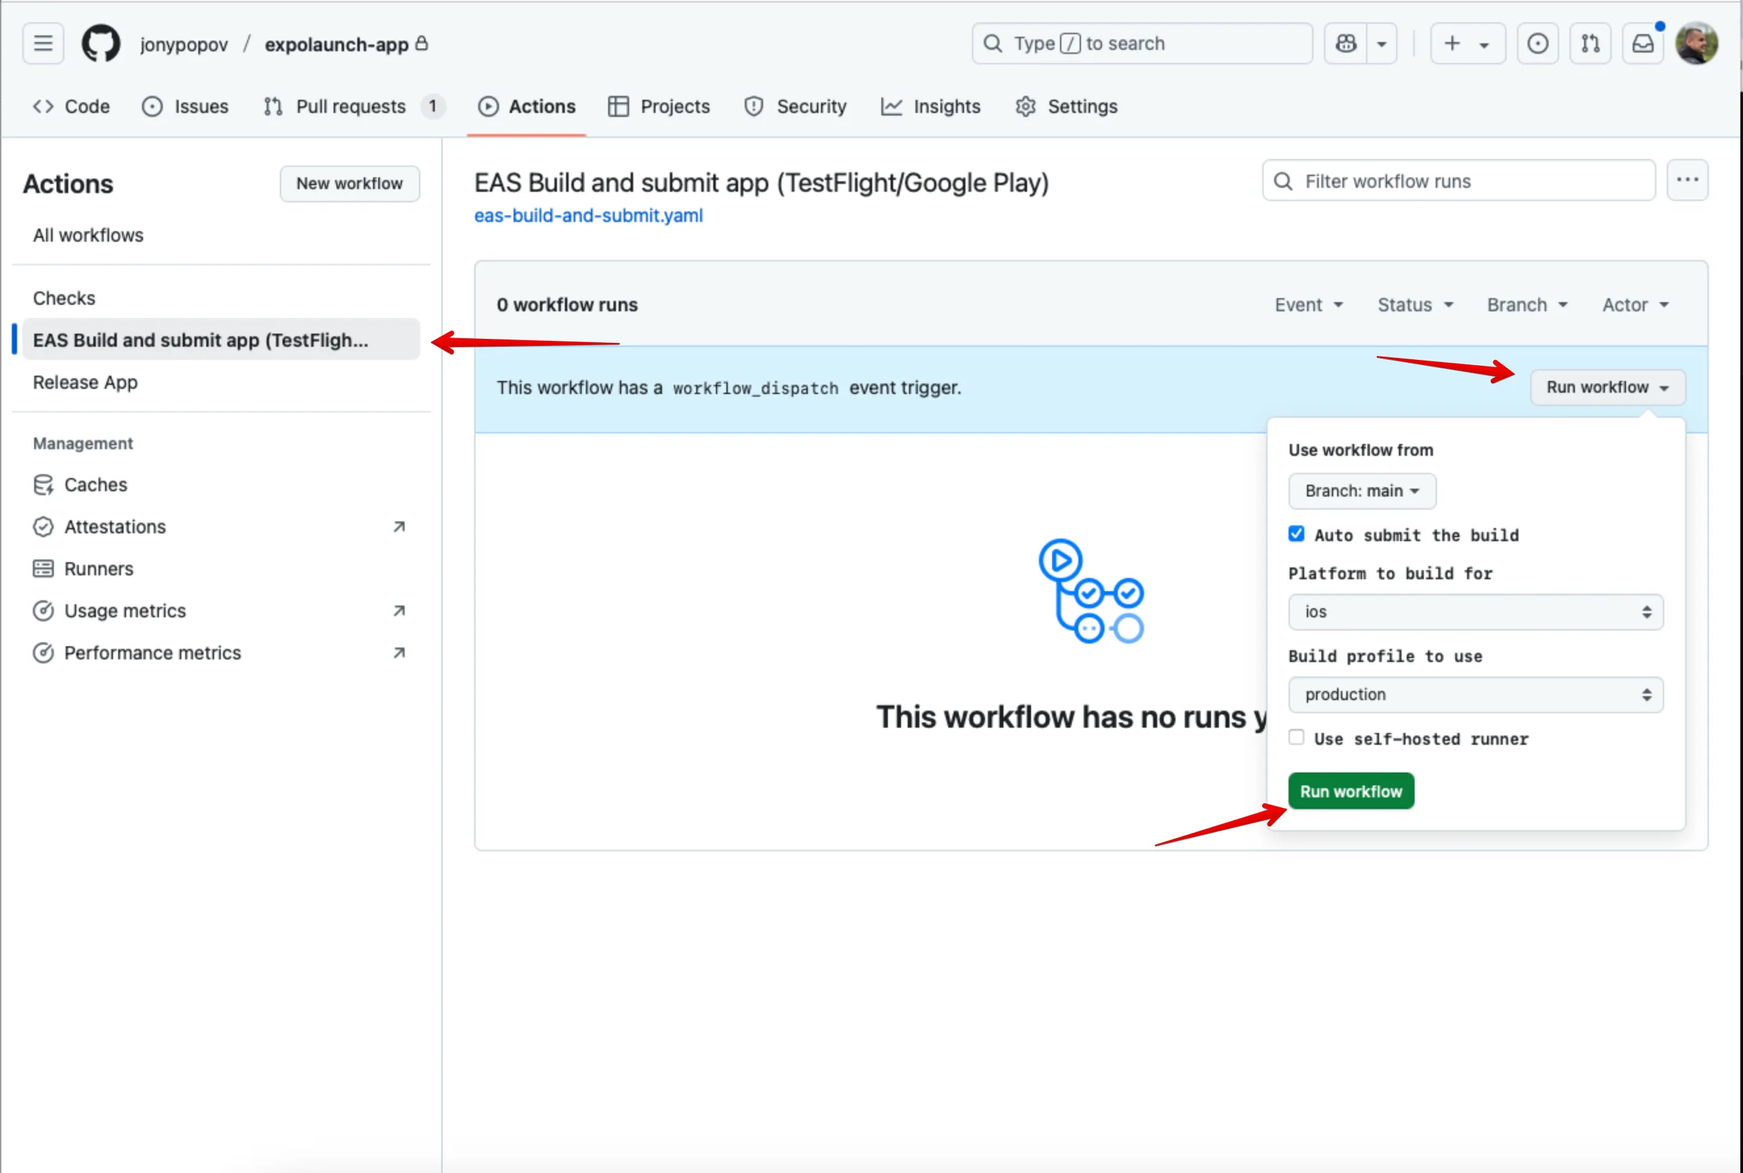Select EAS Build and submit app workflow
This screenshot has height=1173, width=1743.
pyautogui.click(x=221, y=340)
